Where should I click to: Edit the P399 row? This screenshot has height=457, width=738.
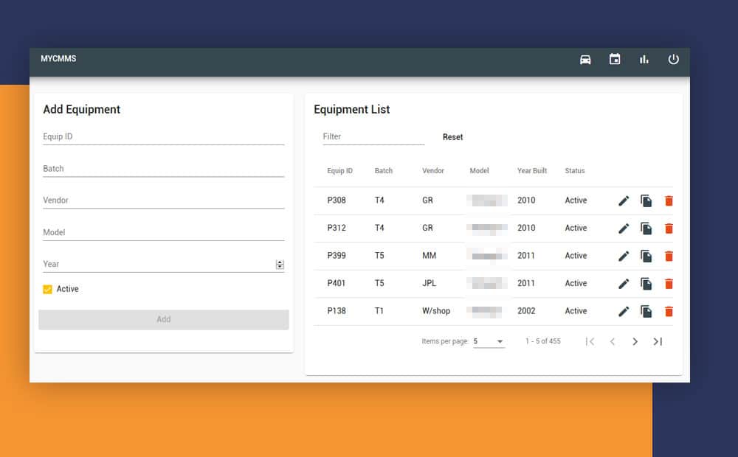(x=624, y=257)
